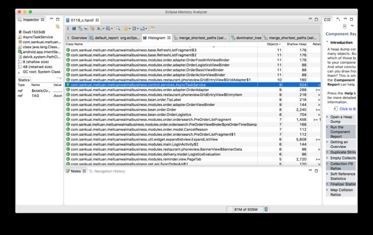373x235 pixels.
Task: Select the bean.order.Order class row
Action: coord(193,109)
